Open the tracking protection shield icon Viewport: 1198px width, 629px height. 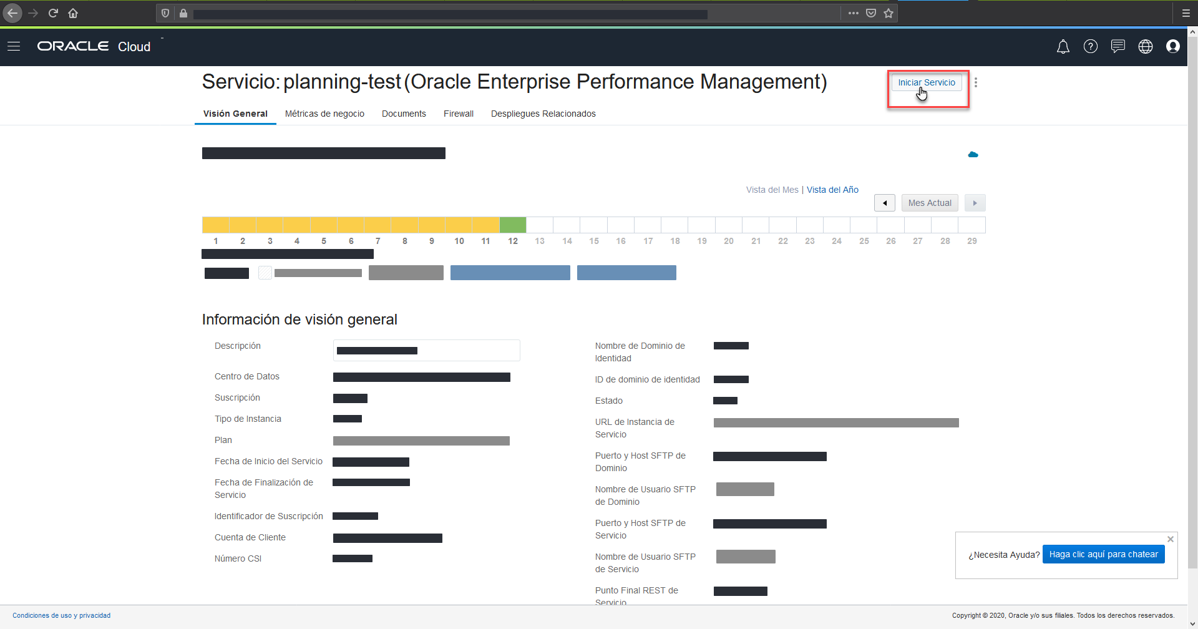click(x=165, y=13)
